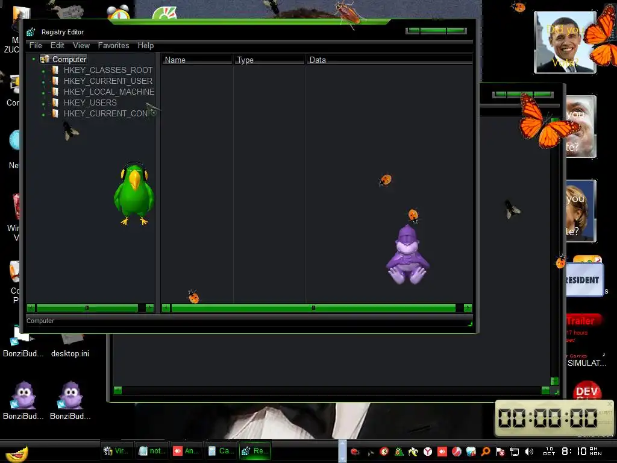Screen dimensions: 617x463
Task: Switch to the Ca... taskbar window
Action: (x=221, y=451)
